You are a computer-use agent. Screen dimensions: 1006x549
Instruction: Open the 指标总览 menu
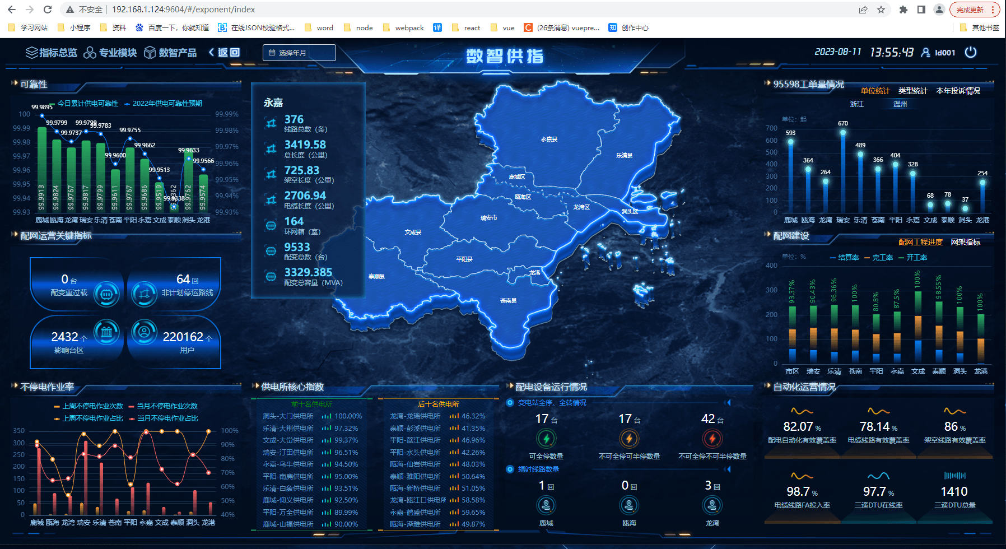point(52,53)
